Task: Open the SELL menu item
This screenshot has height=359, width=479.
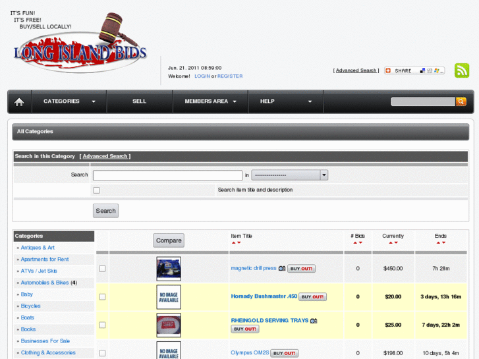Action: [139, 101]
